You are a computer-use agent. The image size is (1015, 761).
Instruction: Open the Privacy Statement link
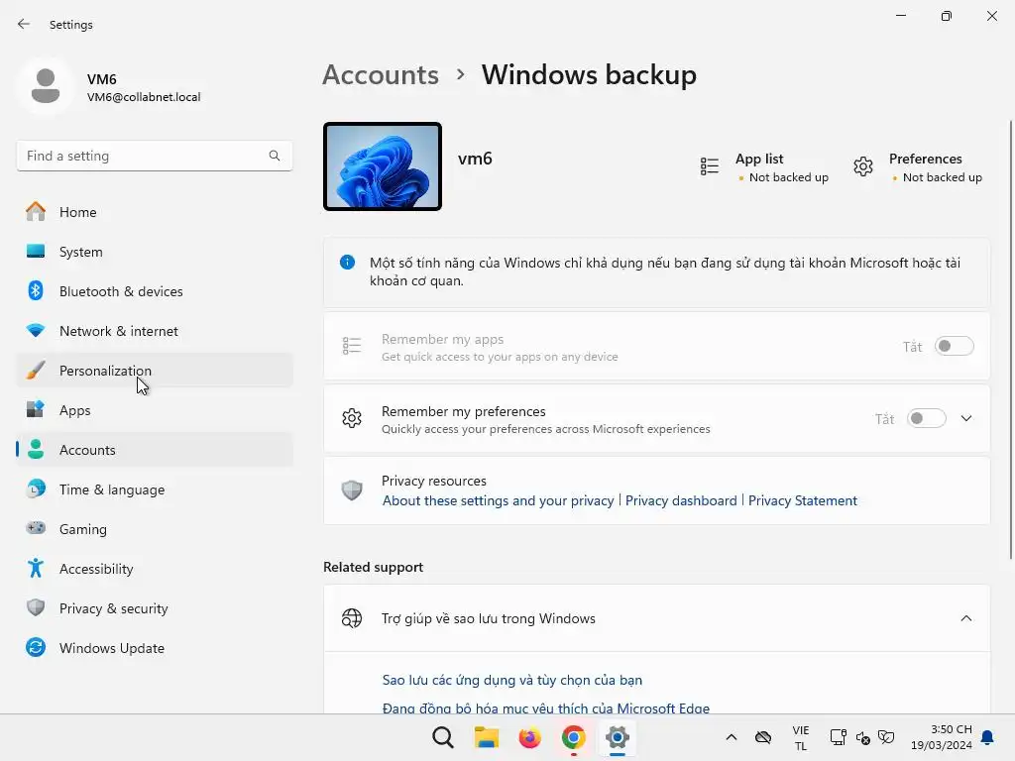coord(803,500)
